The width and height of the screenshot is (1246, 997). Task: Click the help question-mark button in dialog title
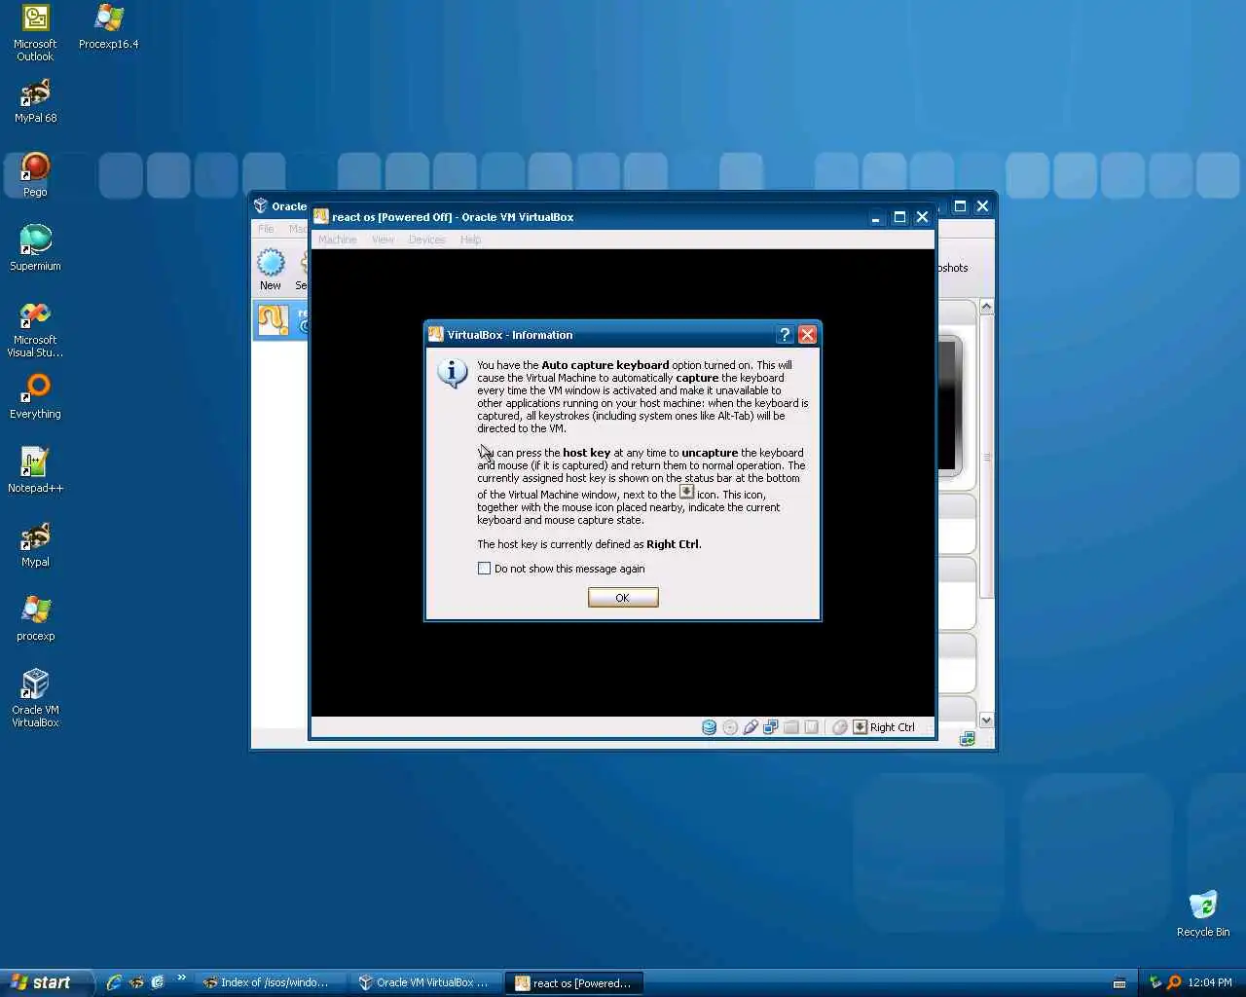(x=785, y=335)
